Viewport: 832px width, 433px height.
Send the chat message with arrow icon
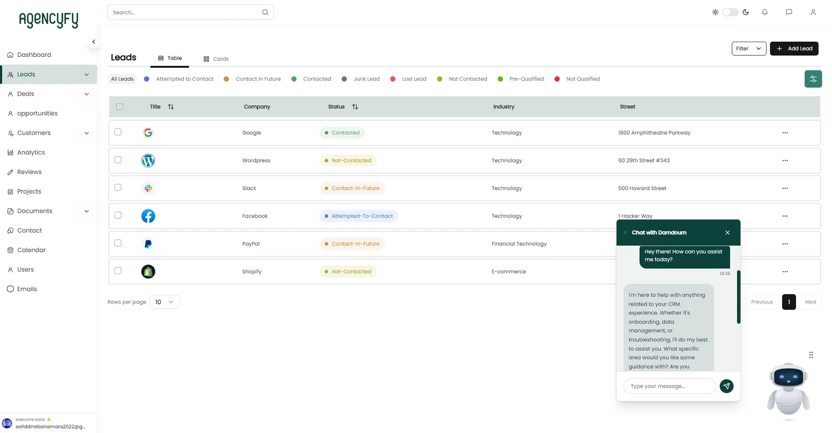click(x=726, y=386)
